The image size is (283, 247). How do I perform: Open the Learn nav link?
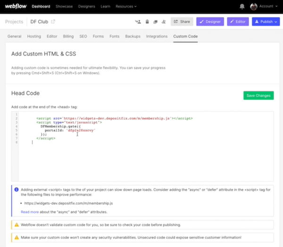[105, 7]
